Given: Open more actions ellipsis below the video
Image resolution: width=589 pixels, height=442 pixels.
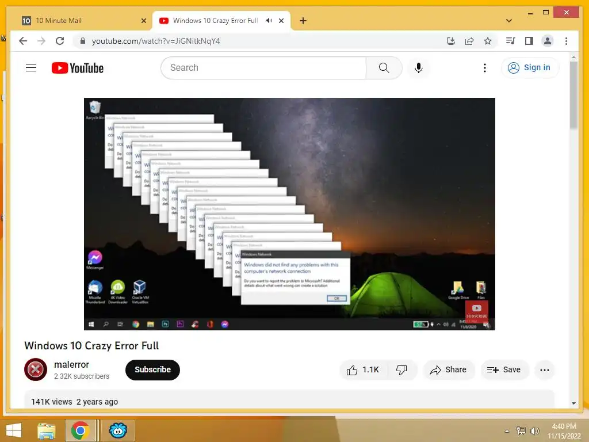Looking at the screenshot, I should pyautogui.click(x=544, y=370).
